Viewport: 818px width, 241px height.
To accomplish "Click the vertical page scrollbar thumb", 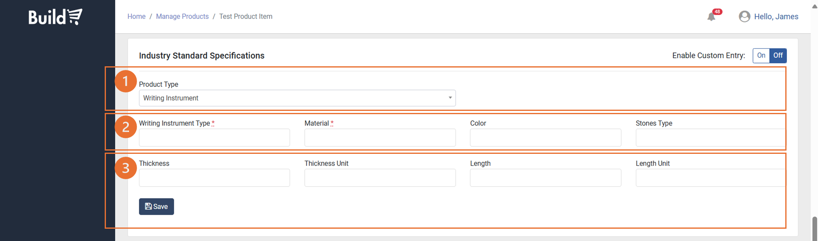I will 814,228.
